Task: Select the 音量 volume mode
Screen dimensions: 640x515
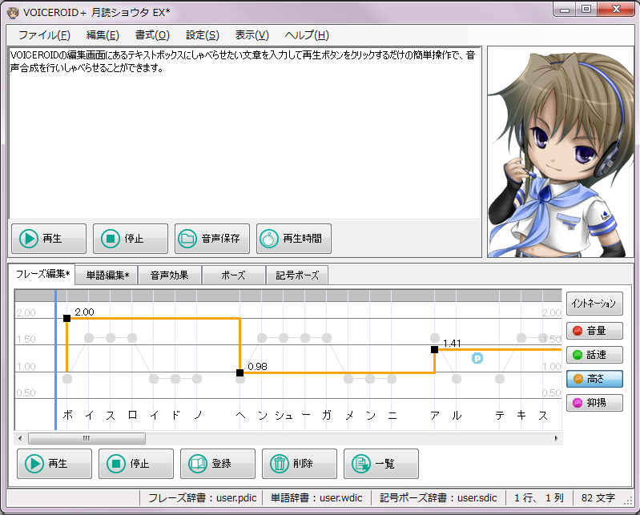Action: click(594, 331)
